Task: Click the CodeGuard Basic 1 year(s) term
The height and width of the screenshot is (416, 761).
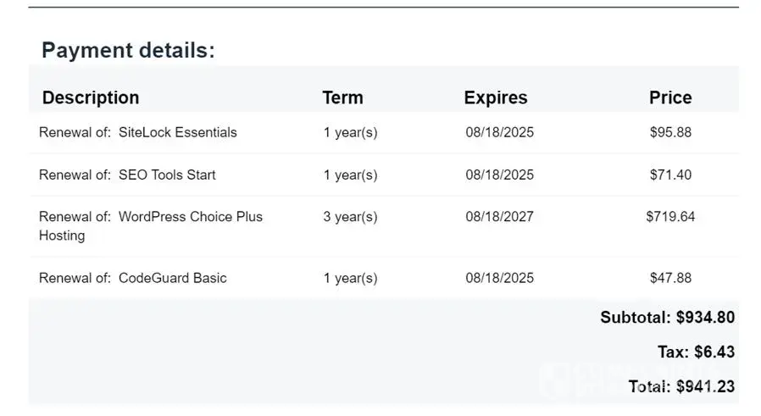Action: tap(350, 278)
